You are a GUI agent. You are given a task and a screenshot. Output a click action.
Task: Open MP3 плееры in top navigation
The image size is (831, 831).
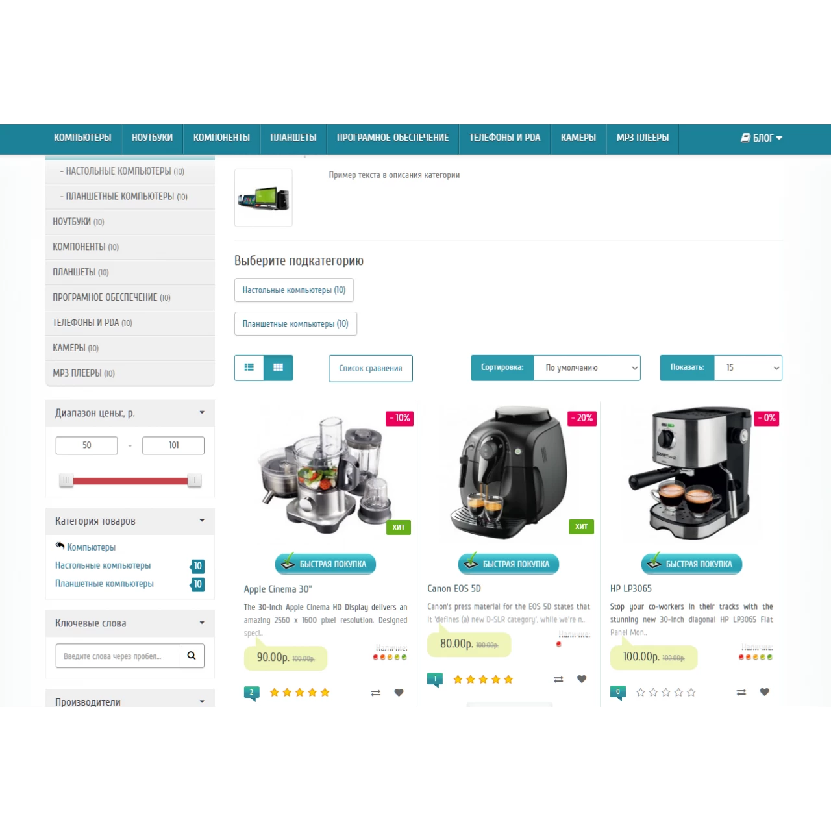pyautogui.click(x=643, y=138)
